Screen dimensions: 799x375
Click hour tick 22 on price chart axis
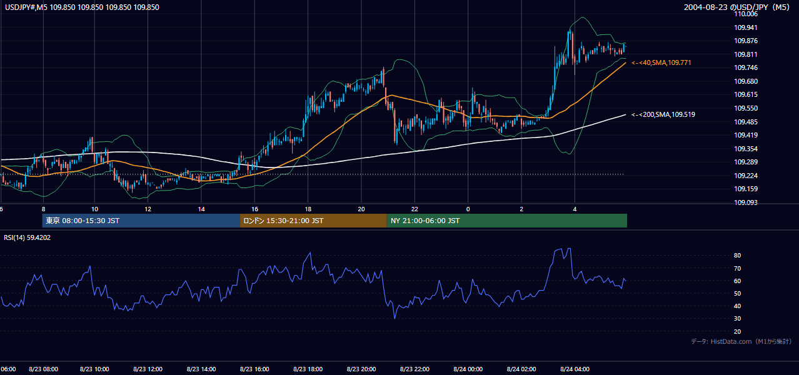(414, 209)
